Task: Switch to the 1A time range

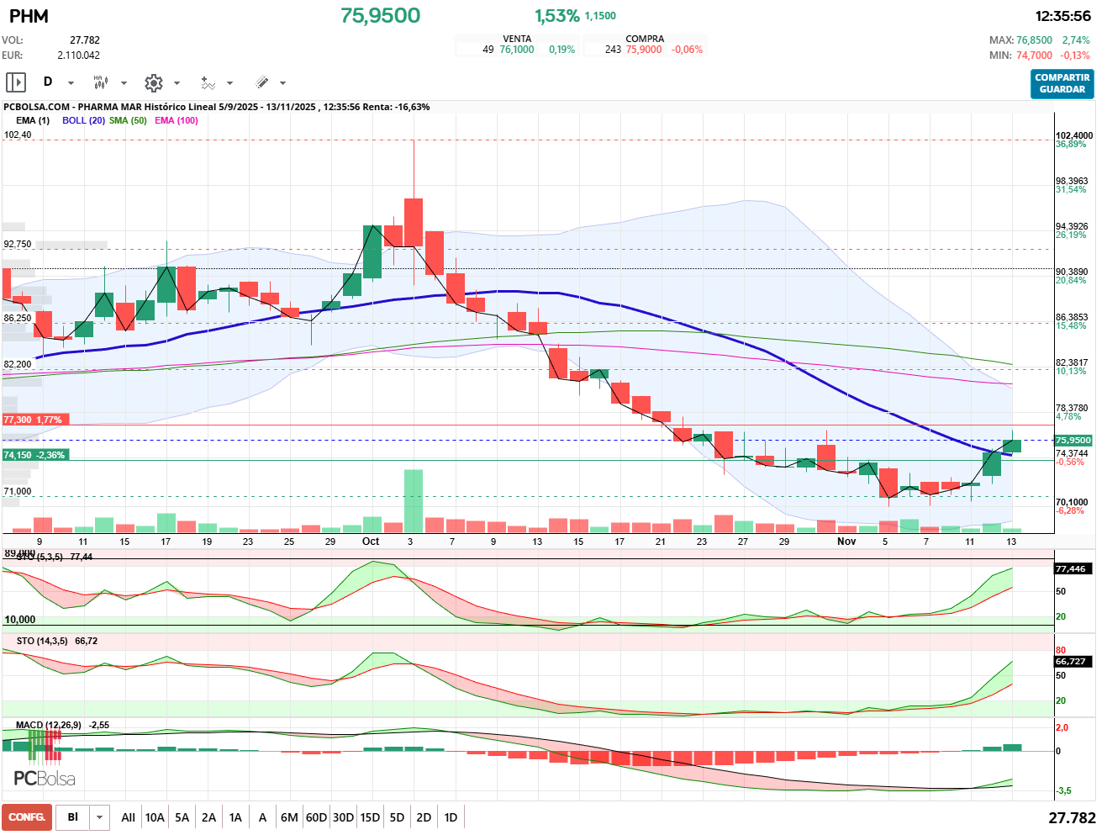Action: [235, 817]
